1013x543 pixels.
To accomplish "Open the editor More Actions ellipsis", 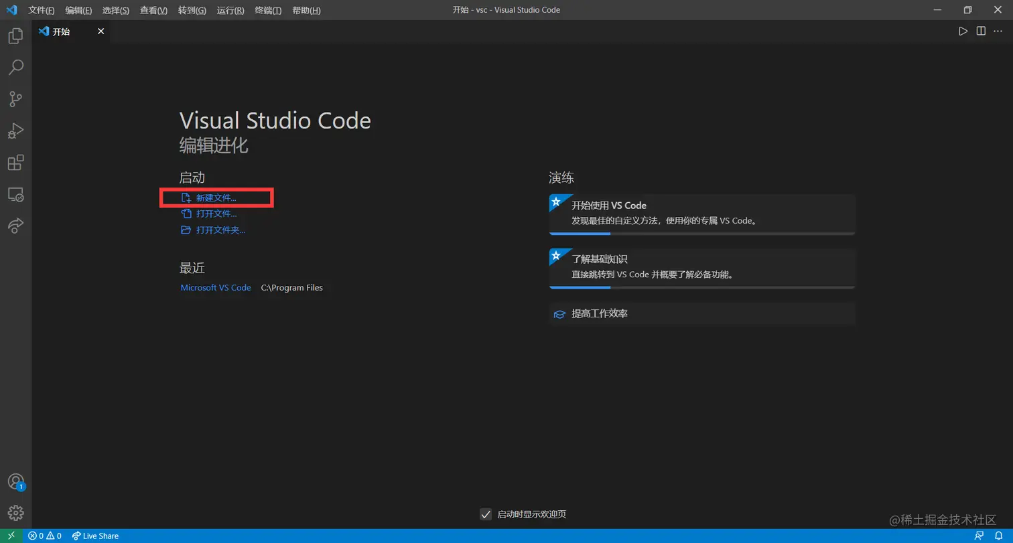I will (998, 31).
